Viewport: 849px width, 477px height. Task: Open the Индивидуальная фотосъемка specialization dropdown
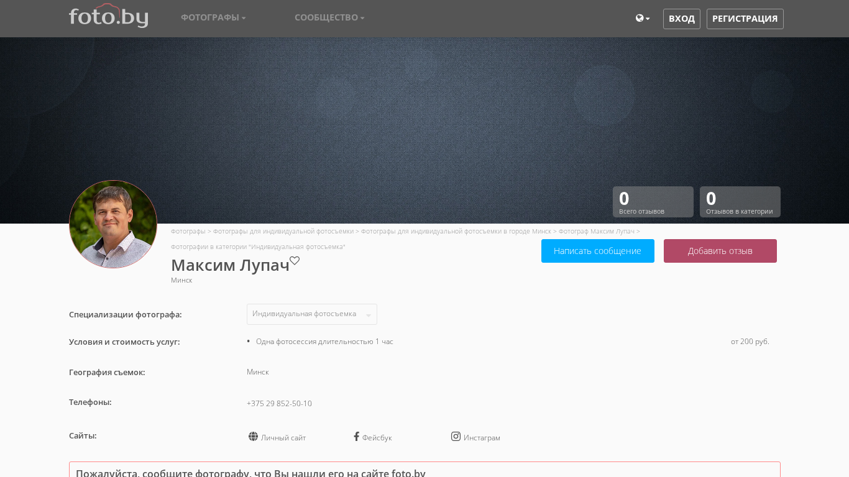(x=311, y=314)
